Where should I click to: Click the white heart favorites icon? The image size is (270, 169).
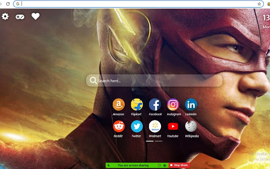35,16
